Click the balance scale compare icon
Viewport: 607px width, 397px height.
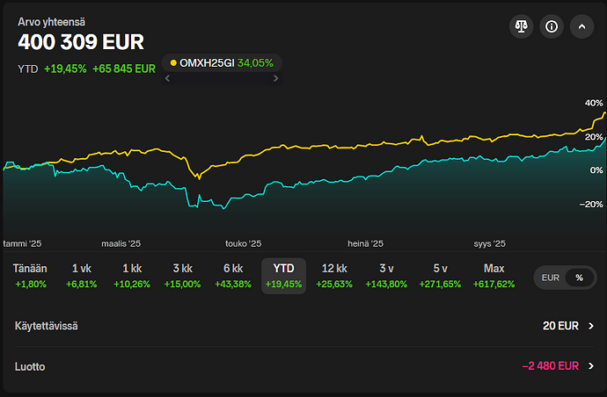[521, 26]
